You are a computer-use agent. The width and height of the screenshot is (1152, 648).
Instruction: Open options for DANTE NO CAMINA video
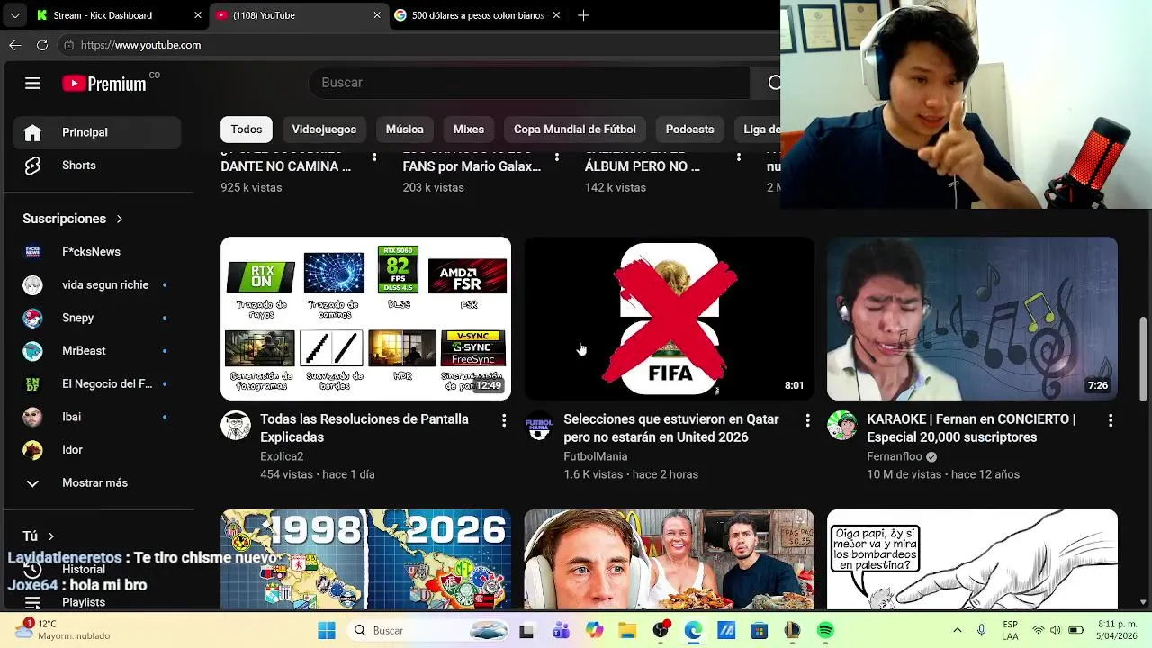pyautogui.click(x=374, y=157)
